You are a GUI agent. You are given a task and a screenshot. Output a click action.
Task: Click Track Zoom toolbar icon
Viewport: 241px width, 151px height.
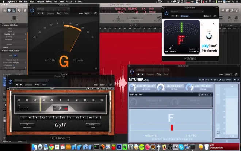[x=14, y=19]
